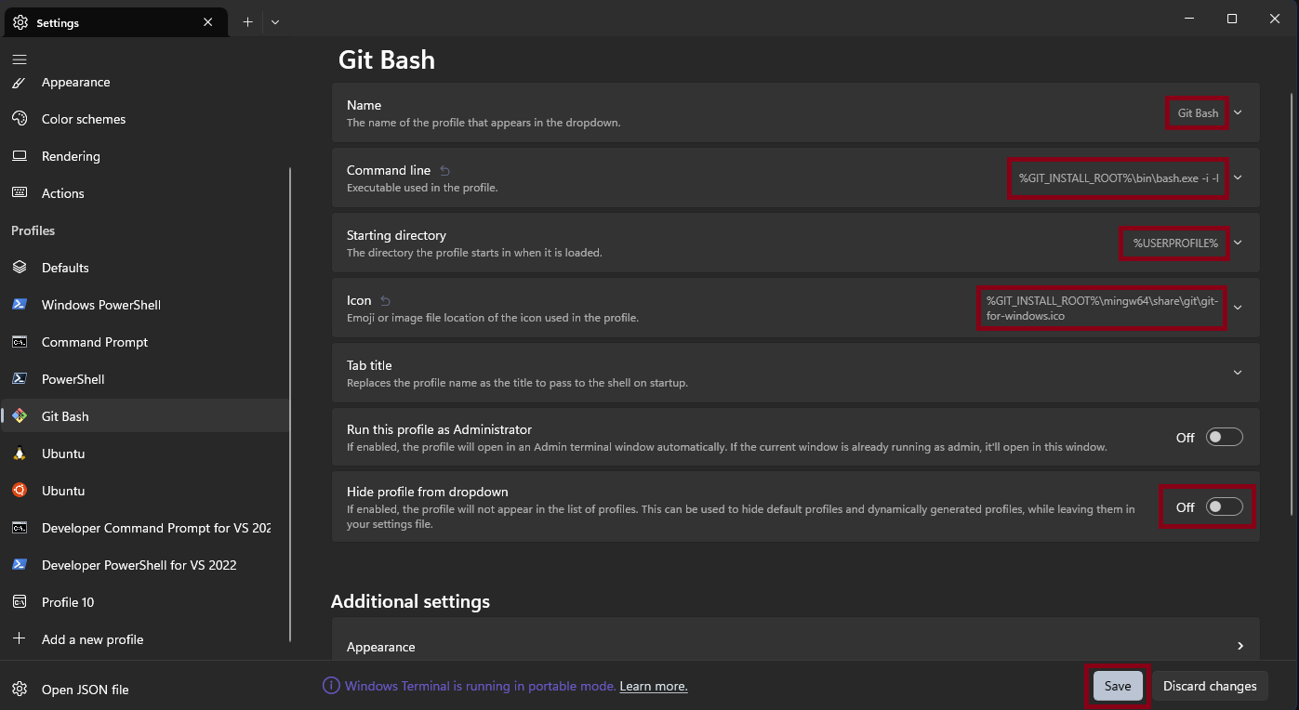
Task: Open the Windows PowerShell profile
Action: (x=100, y=304)
